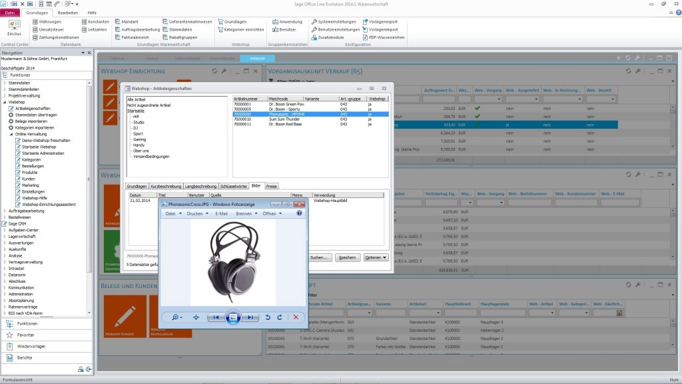Click the Suchen... button
The image size is (682, 384).
(319, 257)
